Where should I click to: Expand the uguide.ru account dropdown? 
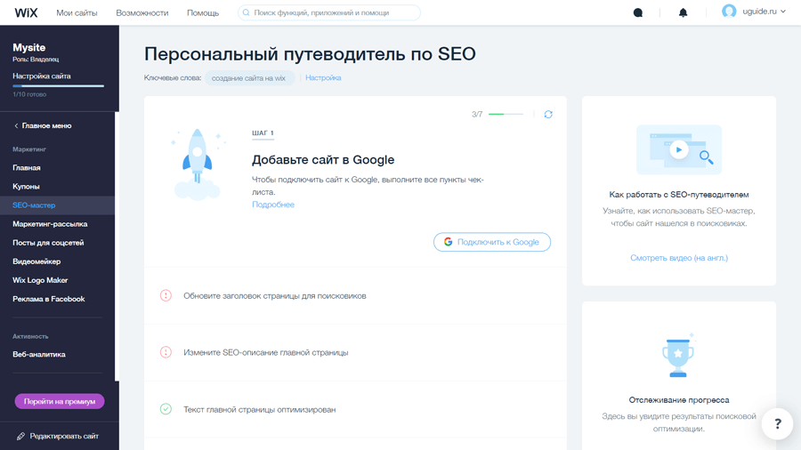click(783, 12)
